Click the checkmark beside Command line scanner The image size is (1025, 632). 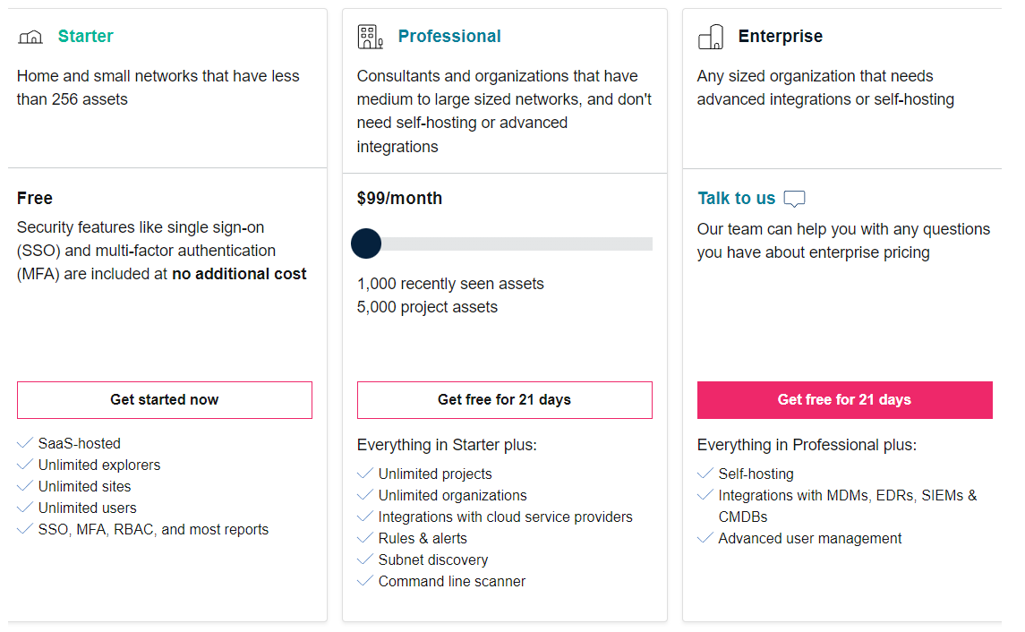point(365,580)
